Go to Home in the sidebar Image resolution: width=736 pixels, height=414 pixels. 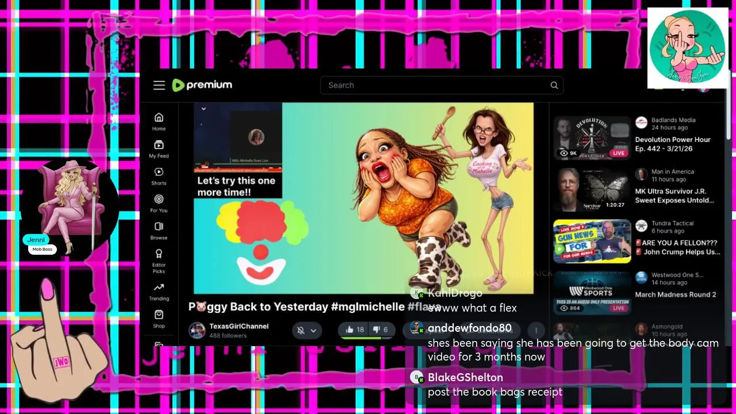(x=159, y=121)
